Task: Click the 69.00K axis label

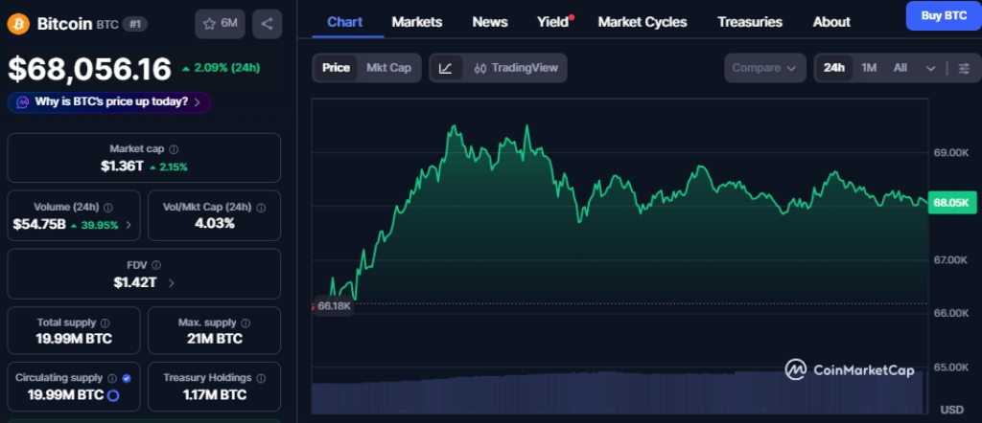Action: [950, 152]
